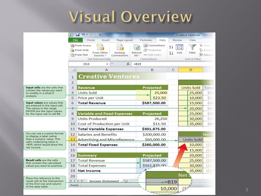Open the Customize Quick Access Toolbar dropdown
This screenshot has width=261, height=196.
coord(100,35)
